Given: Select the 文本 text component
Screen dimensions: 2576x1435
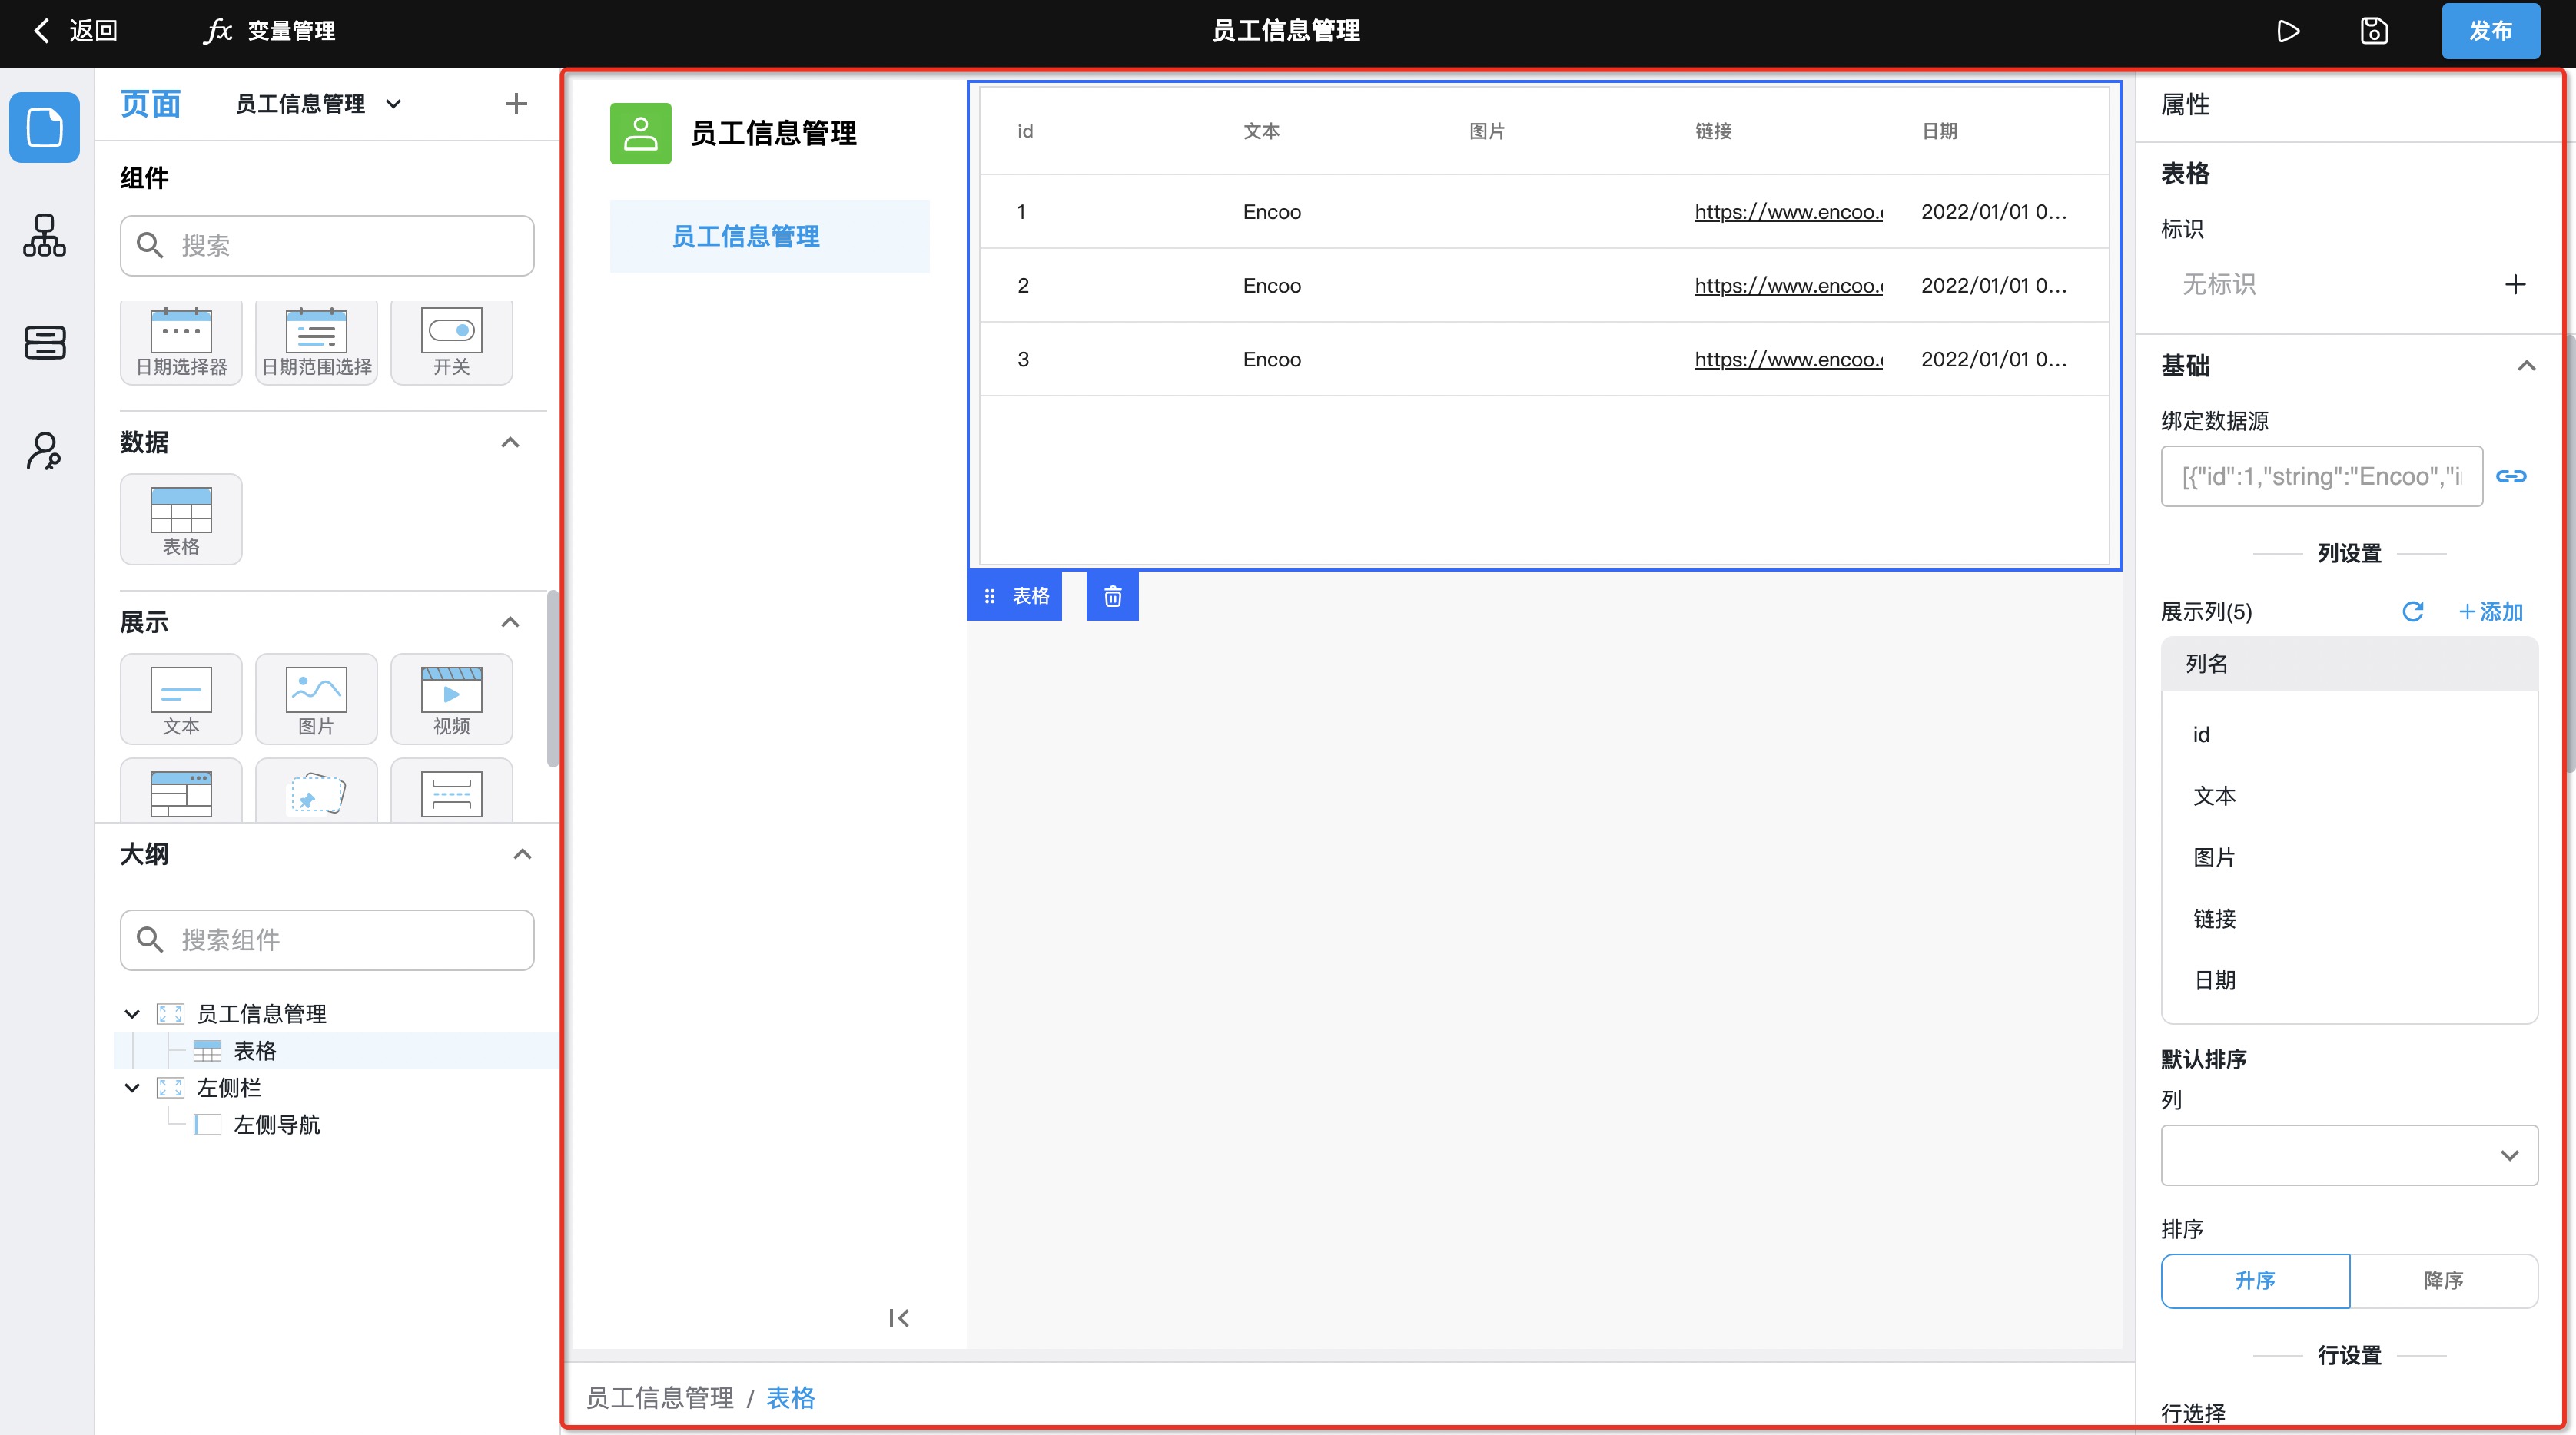Looking at the screenshot, I should (181, 700).
